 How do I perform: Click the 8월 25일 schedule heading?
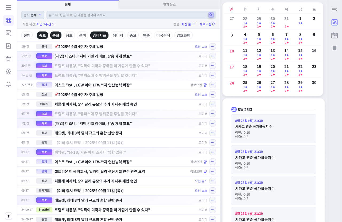(245, 109)
